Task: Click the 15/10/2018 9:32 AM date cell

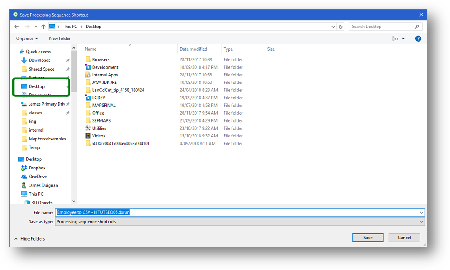Action: coord(199,136)
